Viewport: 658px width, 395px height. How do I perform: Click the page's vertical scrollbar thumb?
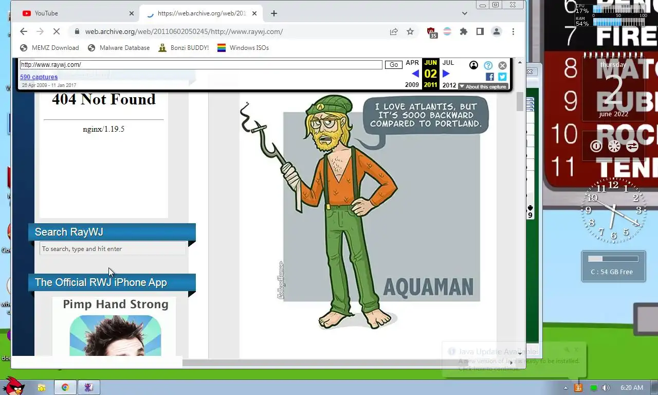(520, 101)
